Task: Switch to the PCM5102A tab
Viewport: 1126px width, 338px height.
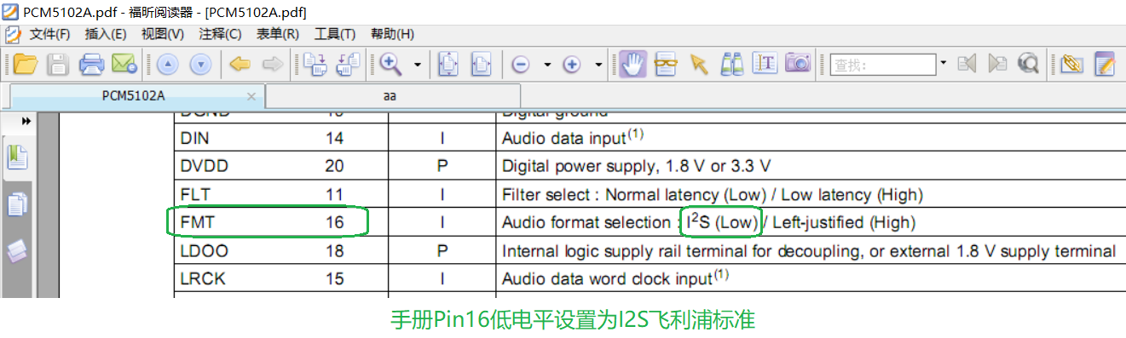Action: pos(134,96)
